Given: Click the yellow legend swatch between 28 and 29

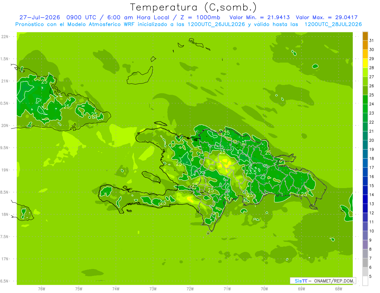Looking at the screenshot, I should [x=365, y=63].
